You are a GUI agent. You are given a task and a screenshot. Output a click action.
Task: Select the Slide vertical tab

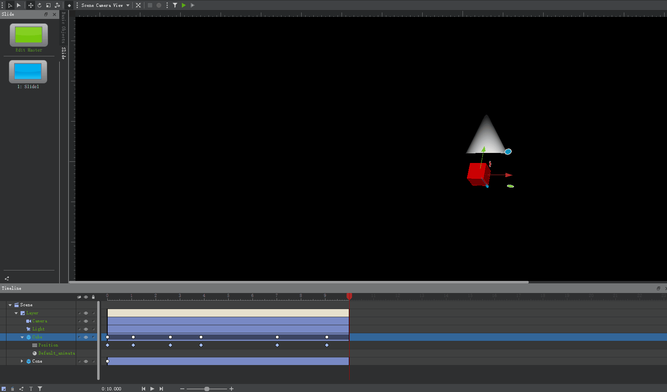tap(63, 52)
